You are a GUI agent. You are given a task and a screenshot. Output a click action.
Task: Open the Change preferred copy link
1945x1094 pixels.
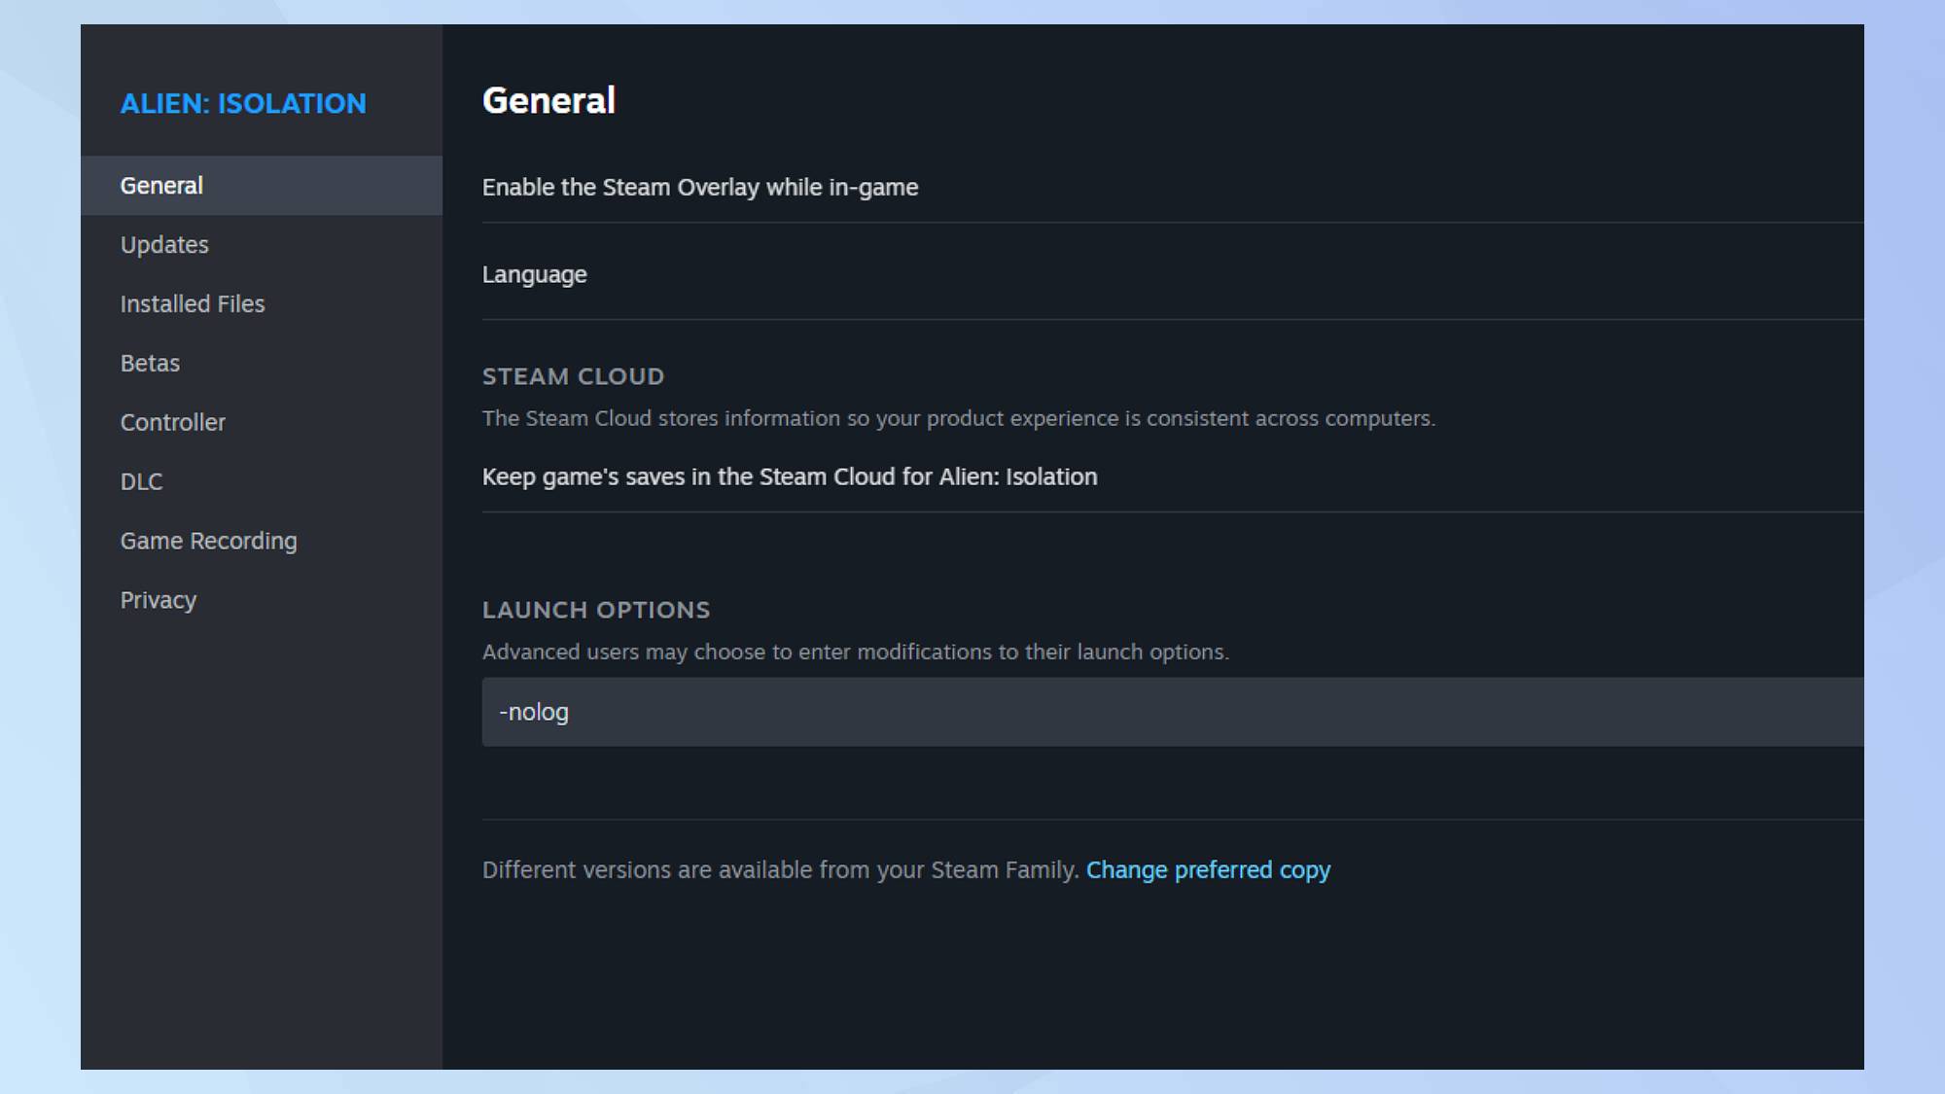pos(1208,870)
